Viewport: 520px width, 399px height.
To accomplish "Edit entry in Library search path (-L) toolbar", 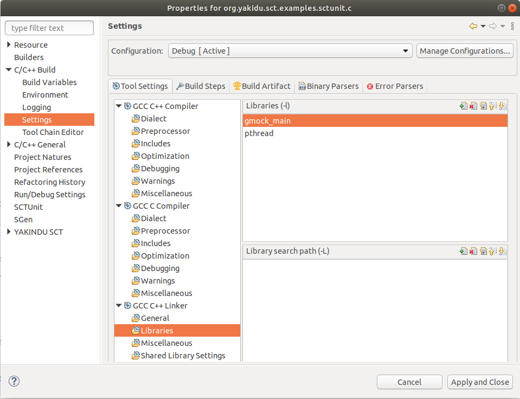I will click(483, 251).
